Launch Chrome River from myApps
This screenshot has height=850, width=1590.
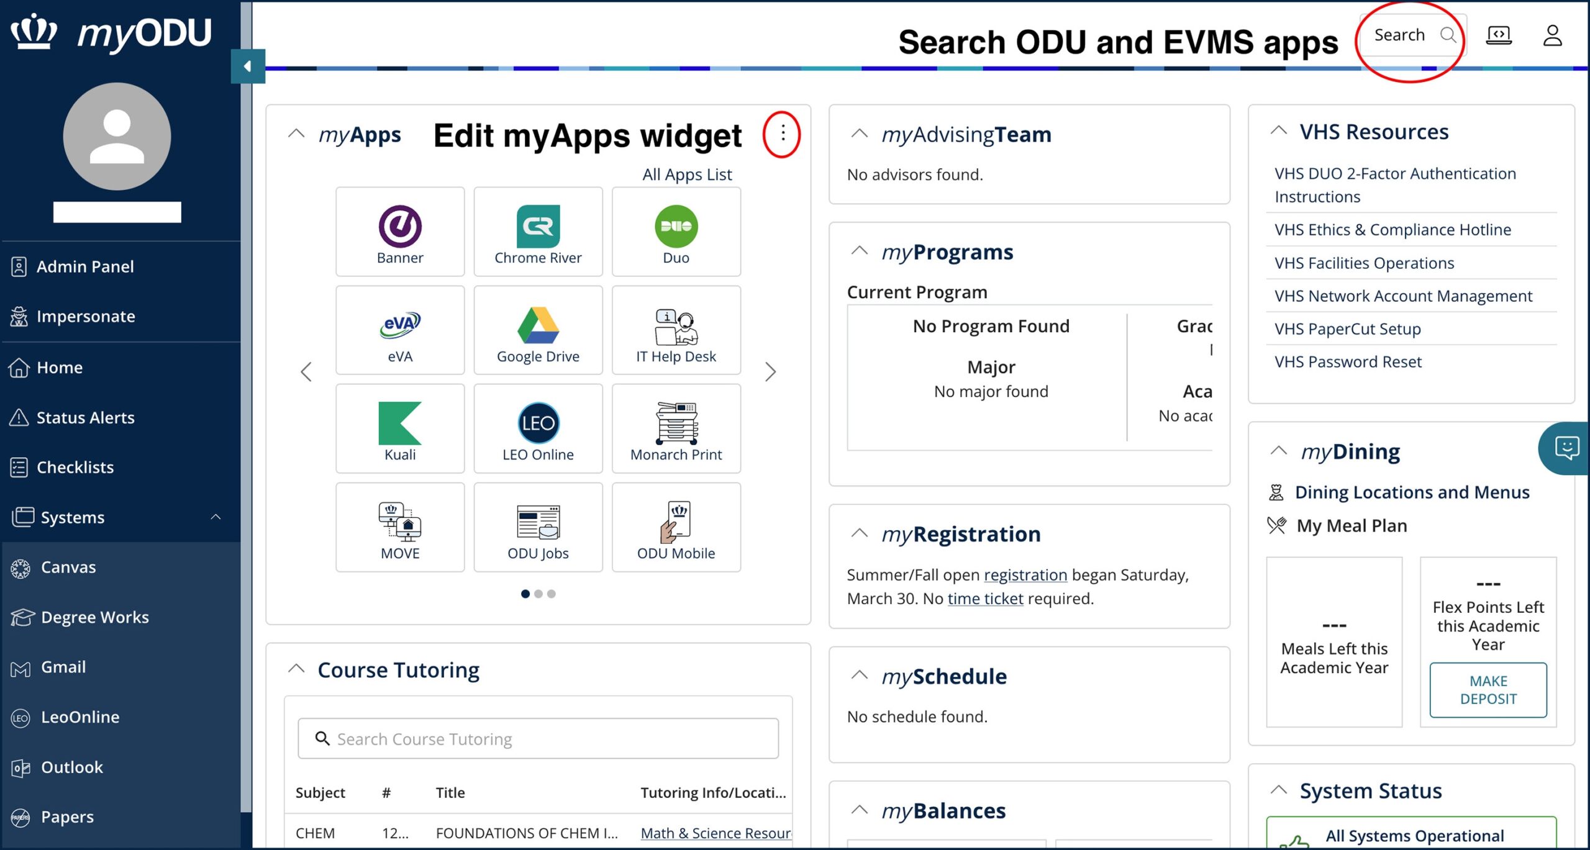point(538,232)
